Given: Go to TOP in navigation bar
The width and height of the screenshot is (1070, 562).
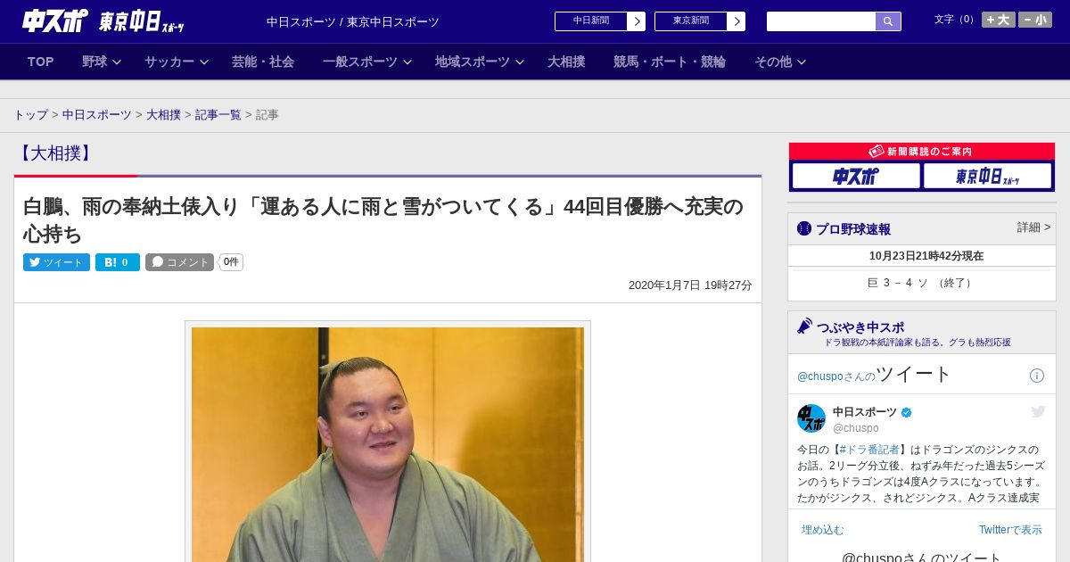Looking at the screenshot, I should [x=41, y=62].
